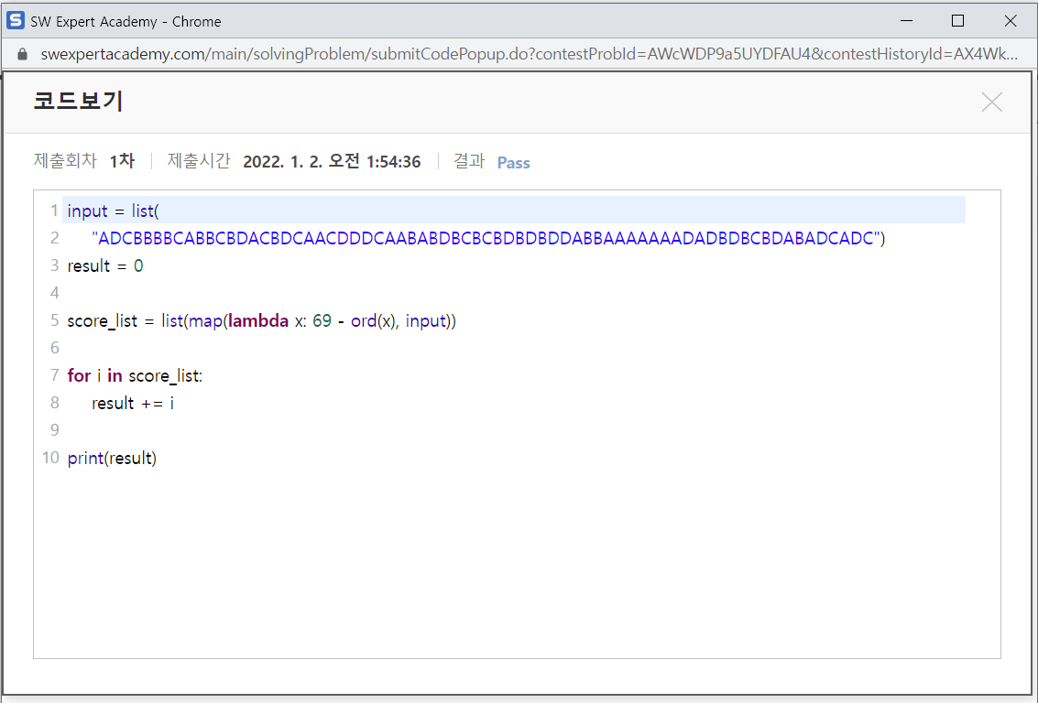Click code line result = 0
This screenshot has width=1038, height=703.
[x=105, y=265]
